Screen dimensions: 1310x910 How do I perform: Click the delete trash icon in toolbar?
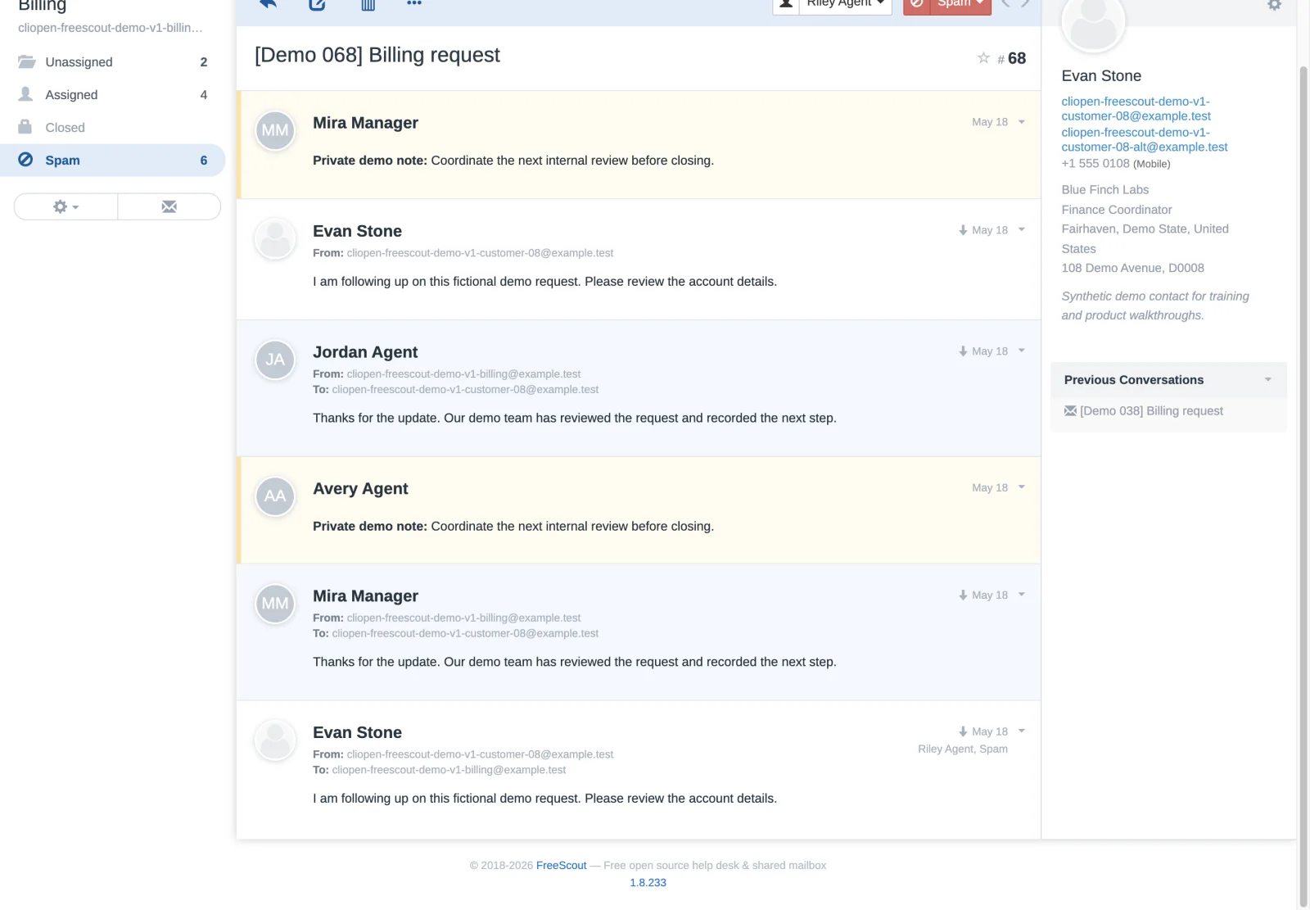368,3
